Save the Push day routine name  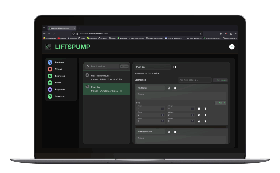point(175,67)
